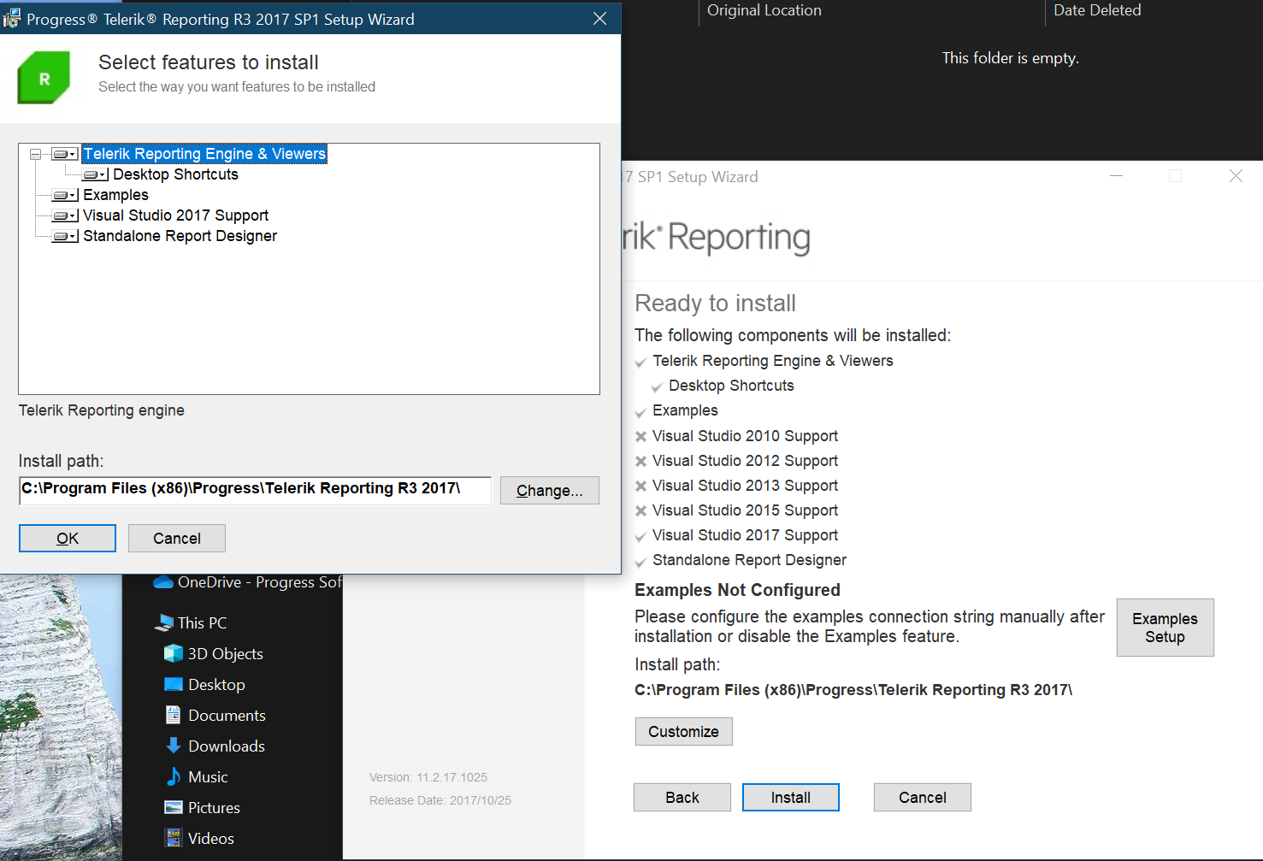This screenshot has height=861, width=1263.
Task: Collapse the Telerik Reporting Engine & Viewers tree node
Action: 35,154
